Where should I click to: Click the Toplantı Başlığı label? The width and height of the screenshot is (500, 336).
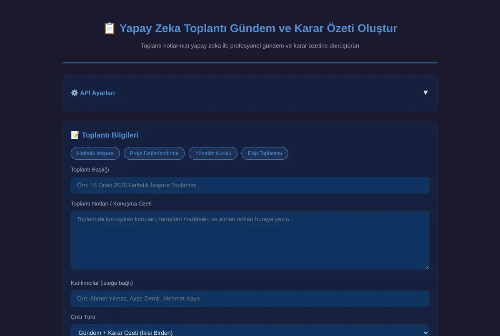click(x=90, y=170)
